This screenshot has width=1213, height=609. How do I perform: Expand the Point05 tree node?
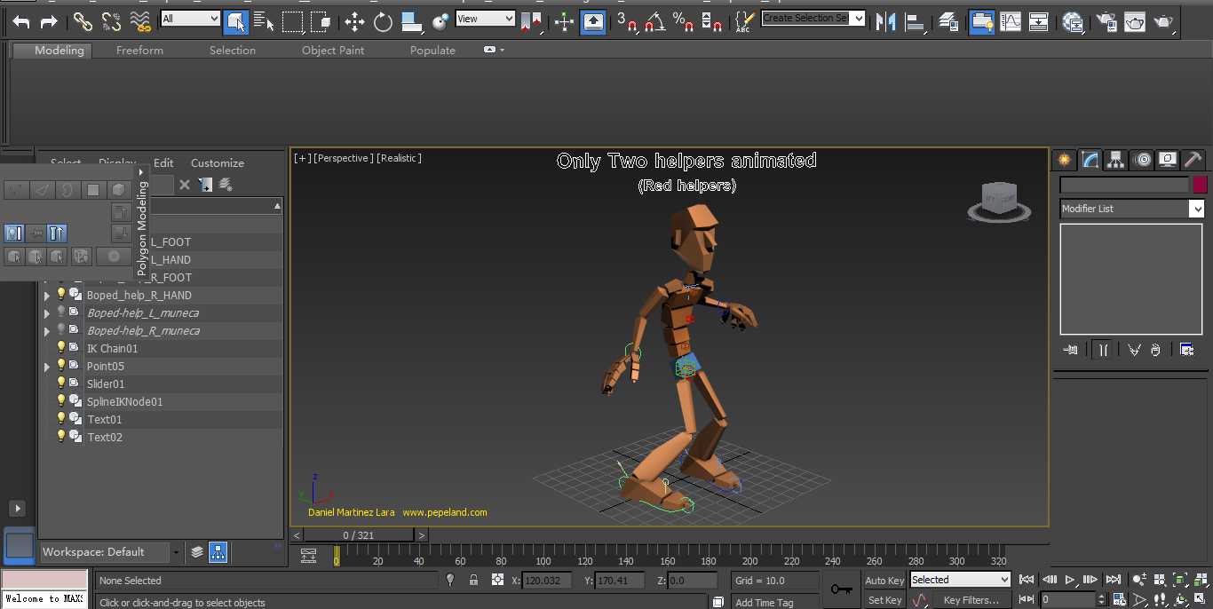tap(47, 366)
